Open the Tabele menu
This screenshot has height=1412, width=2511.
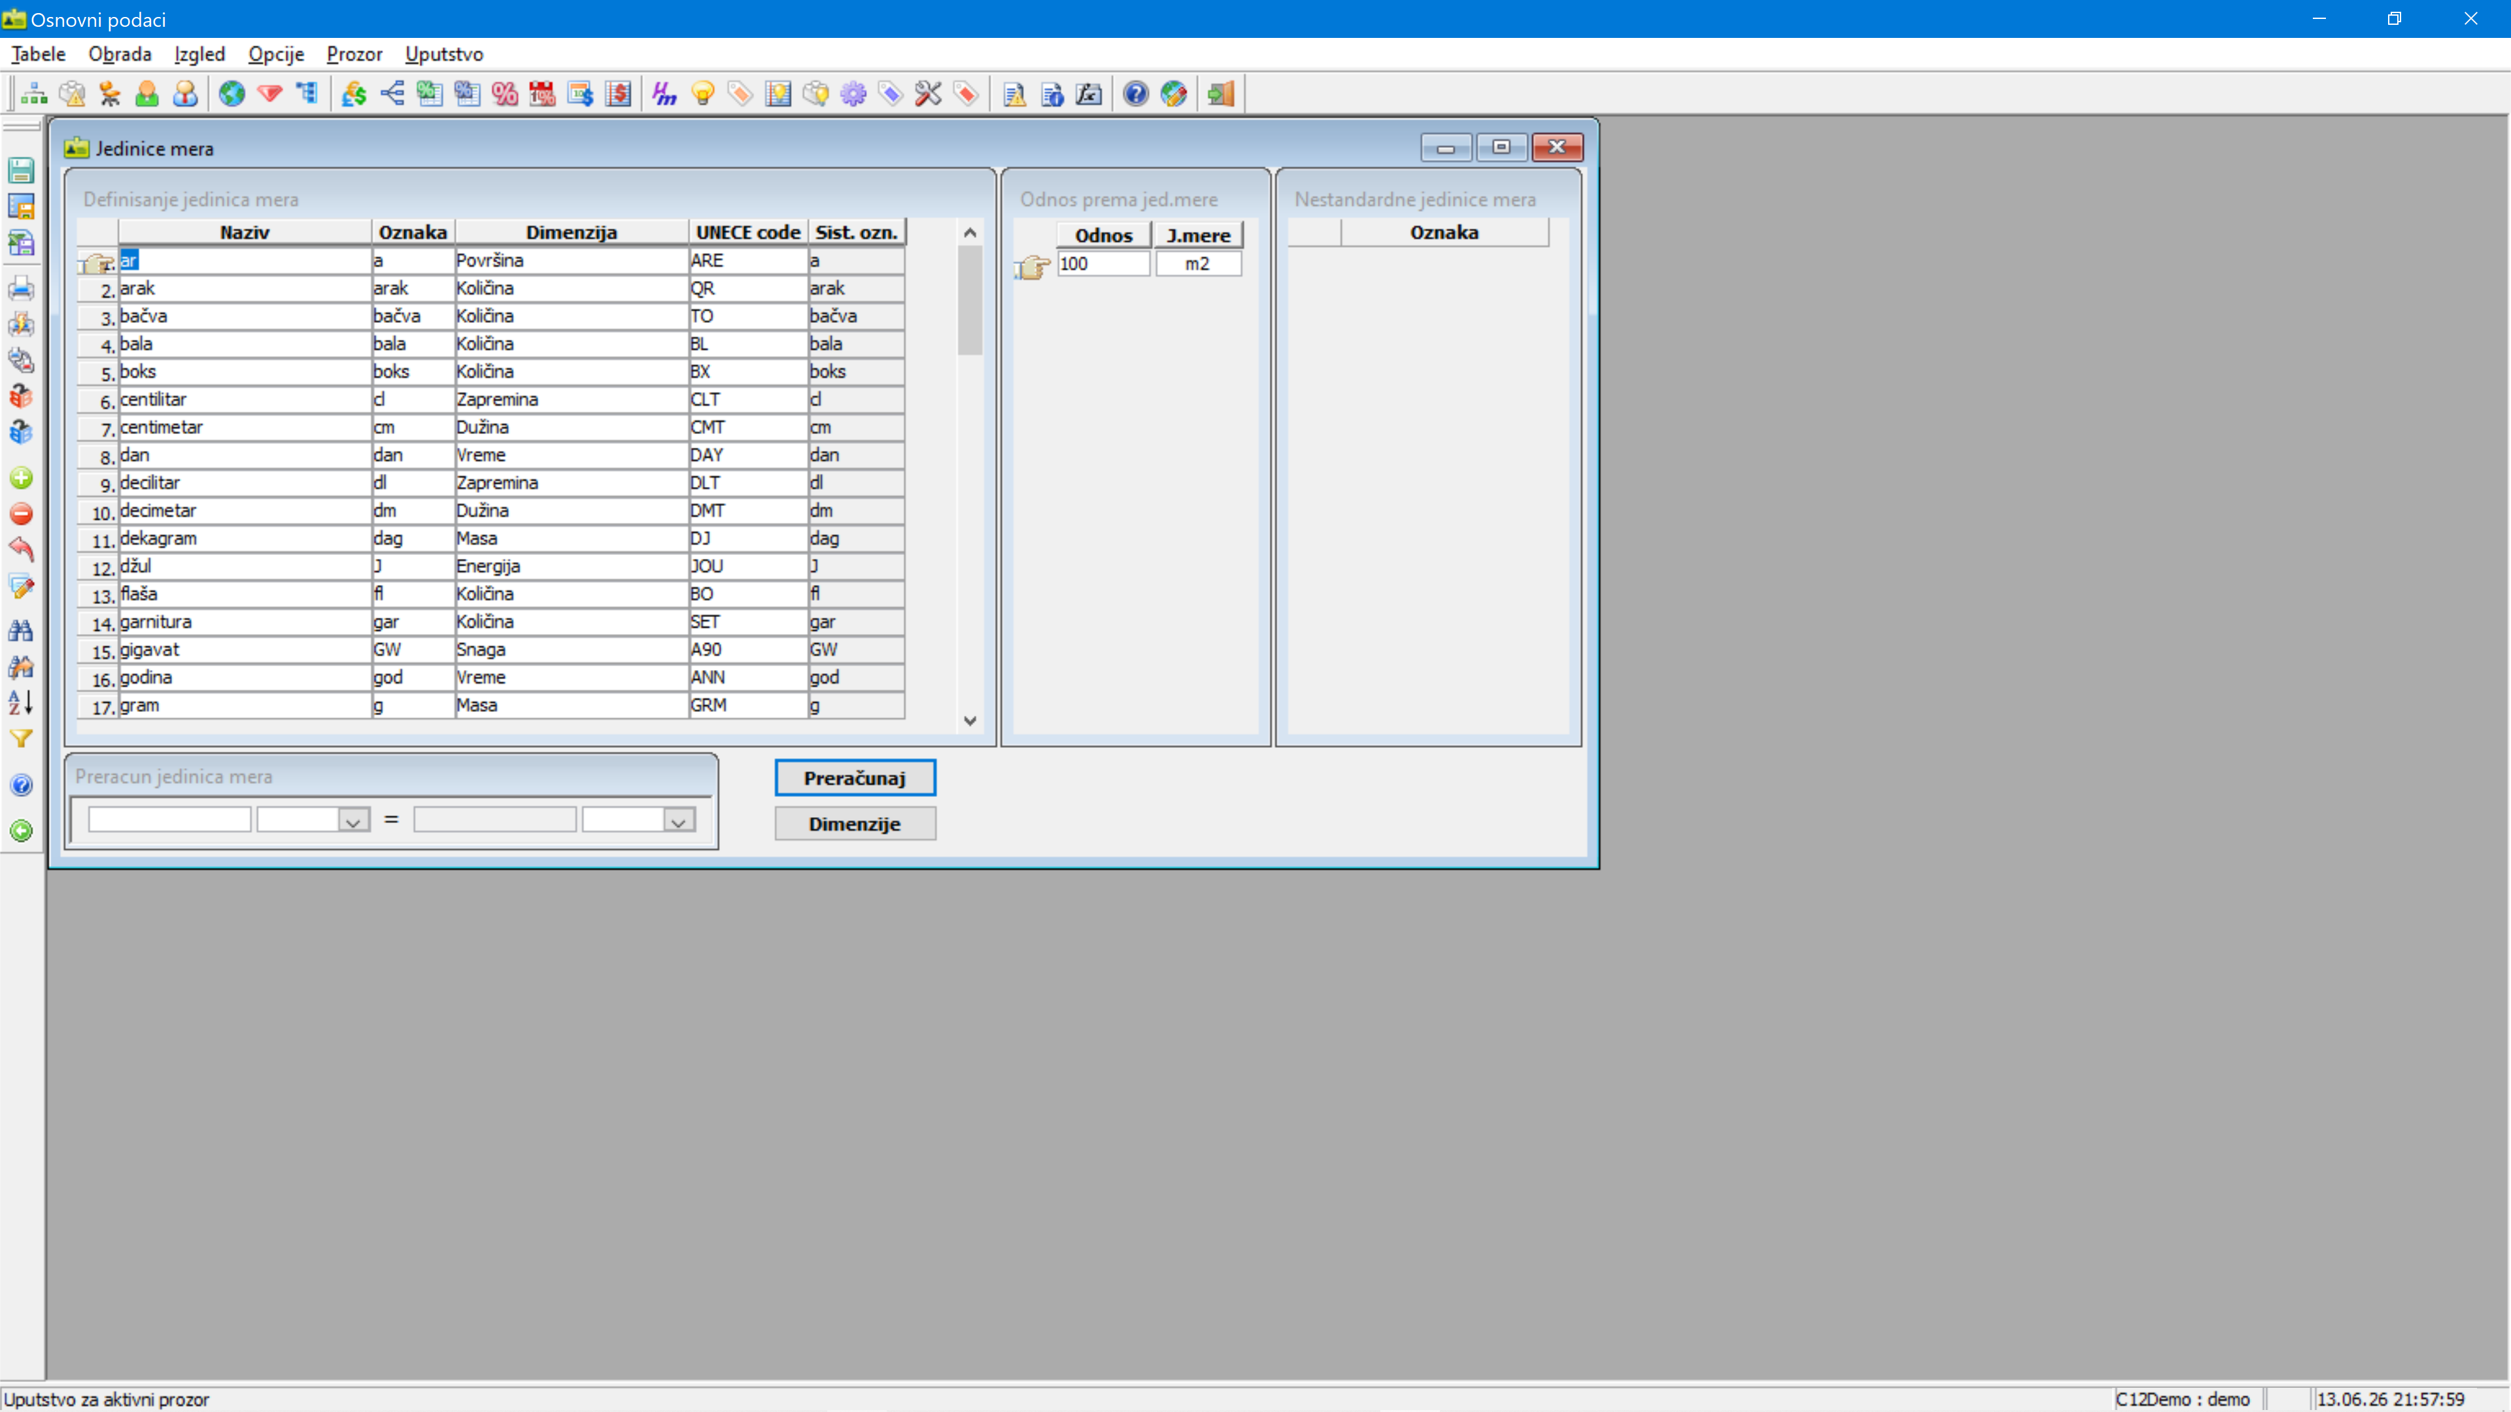[x=38, y=54]
